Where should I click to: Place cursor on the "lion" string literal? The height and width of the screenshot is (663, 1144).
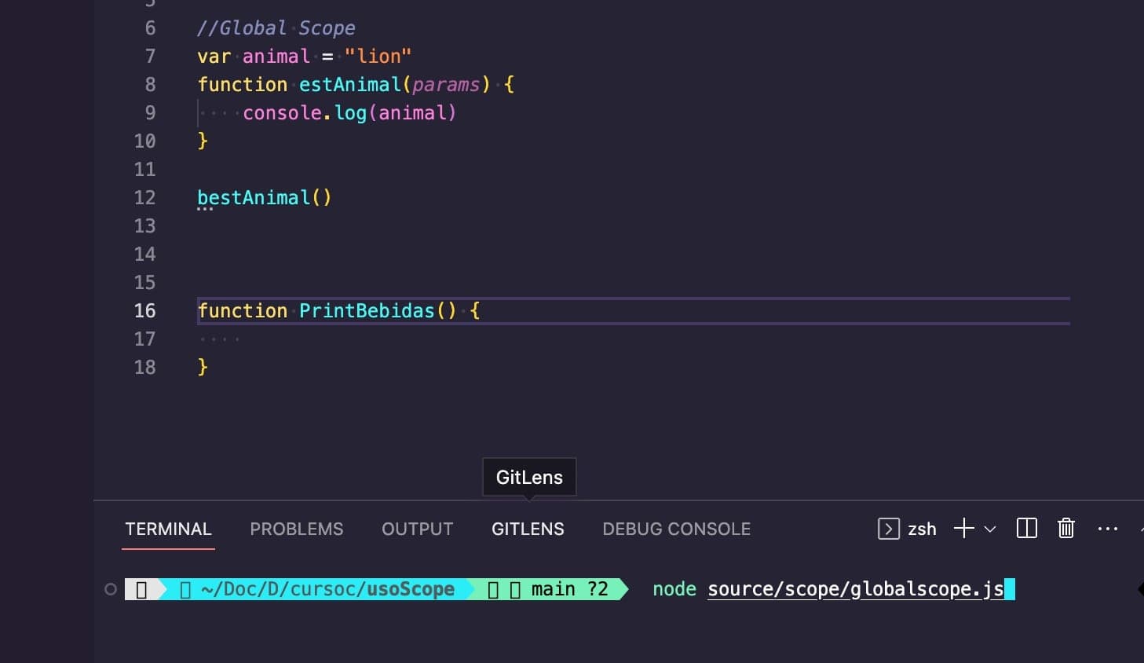coord(378,56)
